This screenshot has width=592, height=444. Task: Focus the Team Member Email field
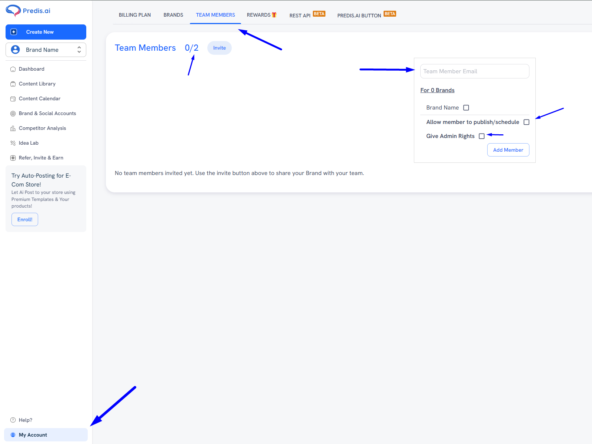pyautogui.click(x=475, y=71)
